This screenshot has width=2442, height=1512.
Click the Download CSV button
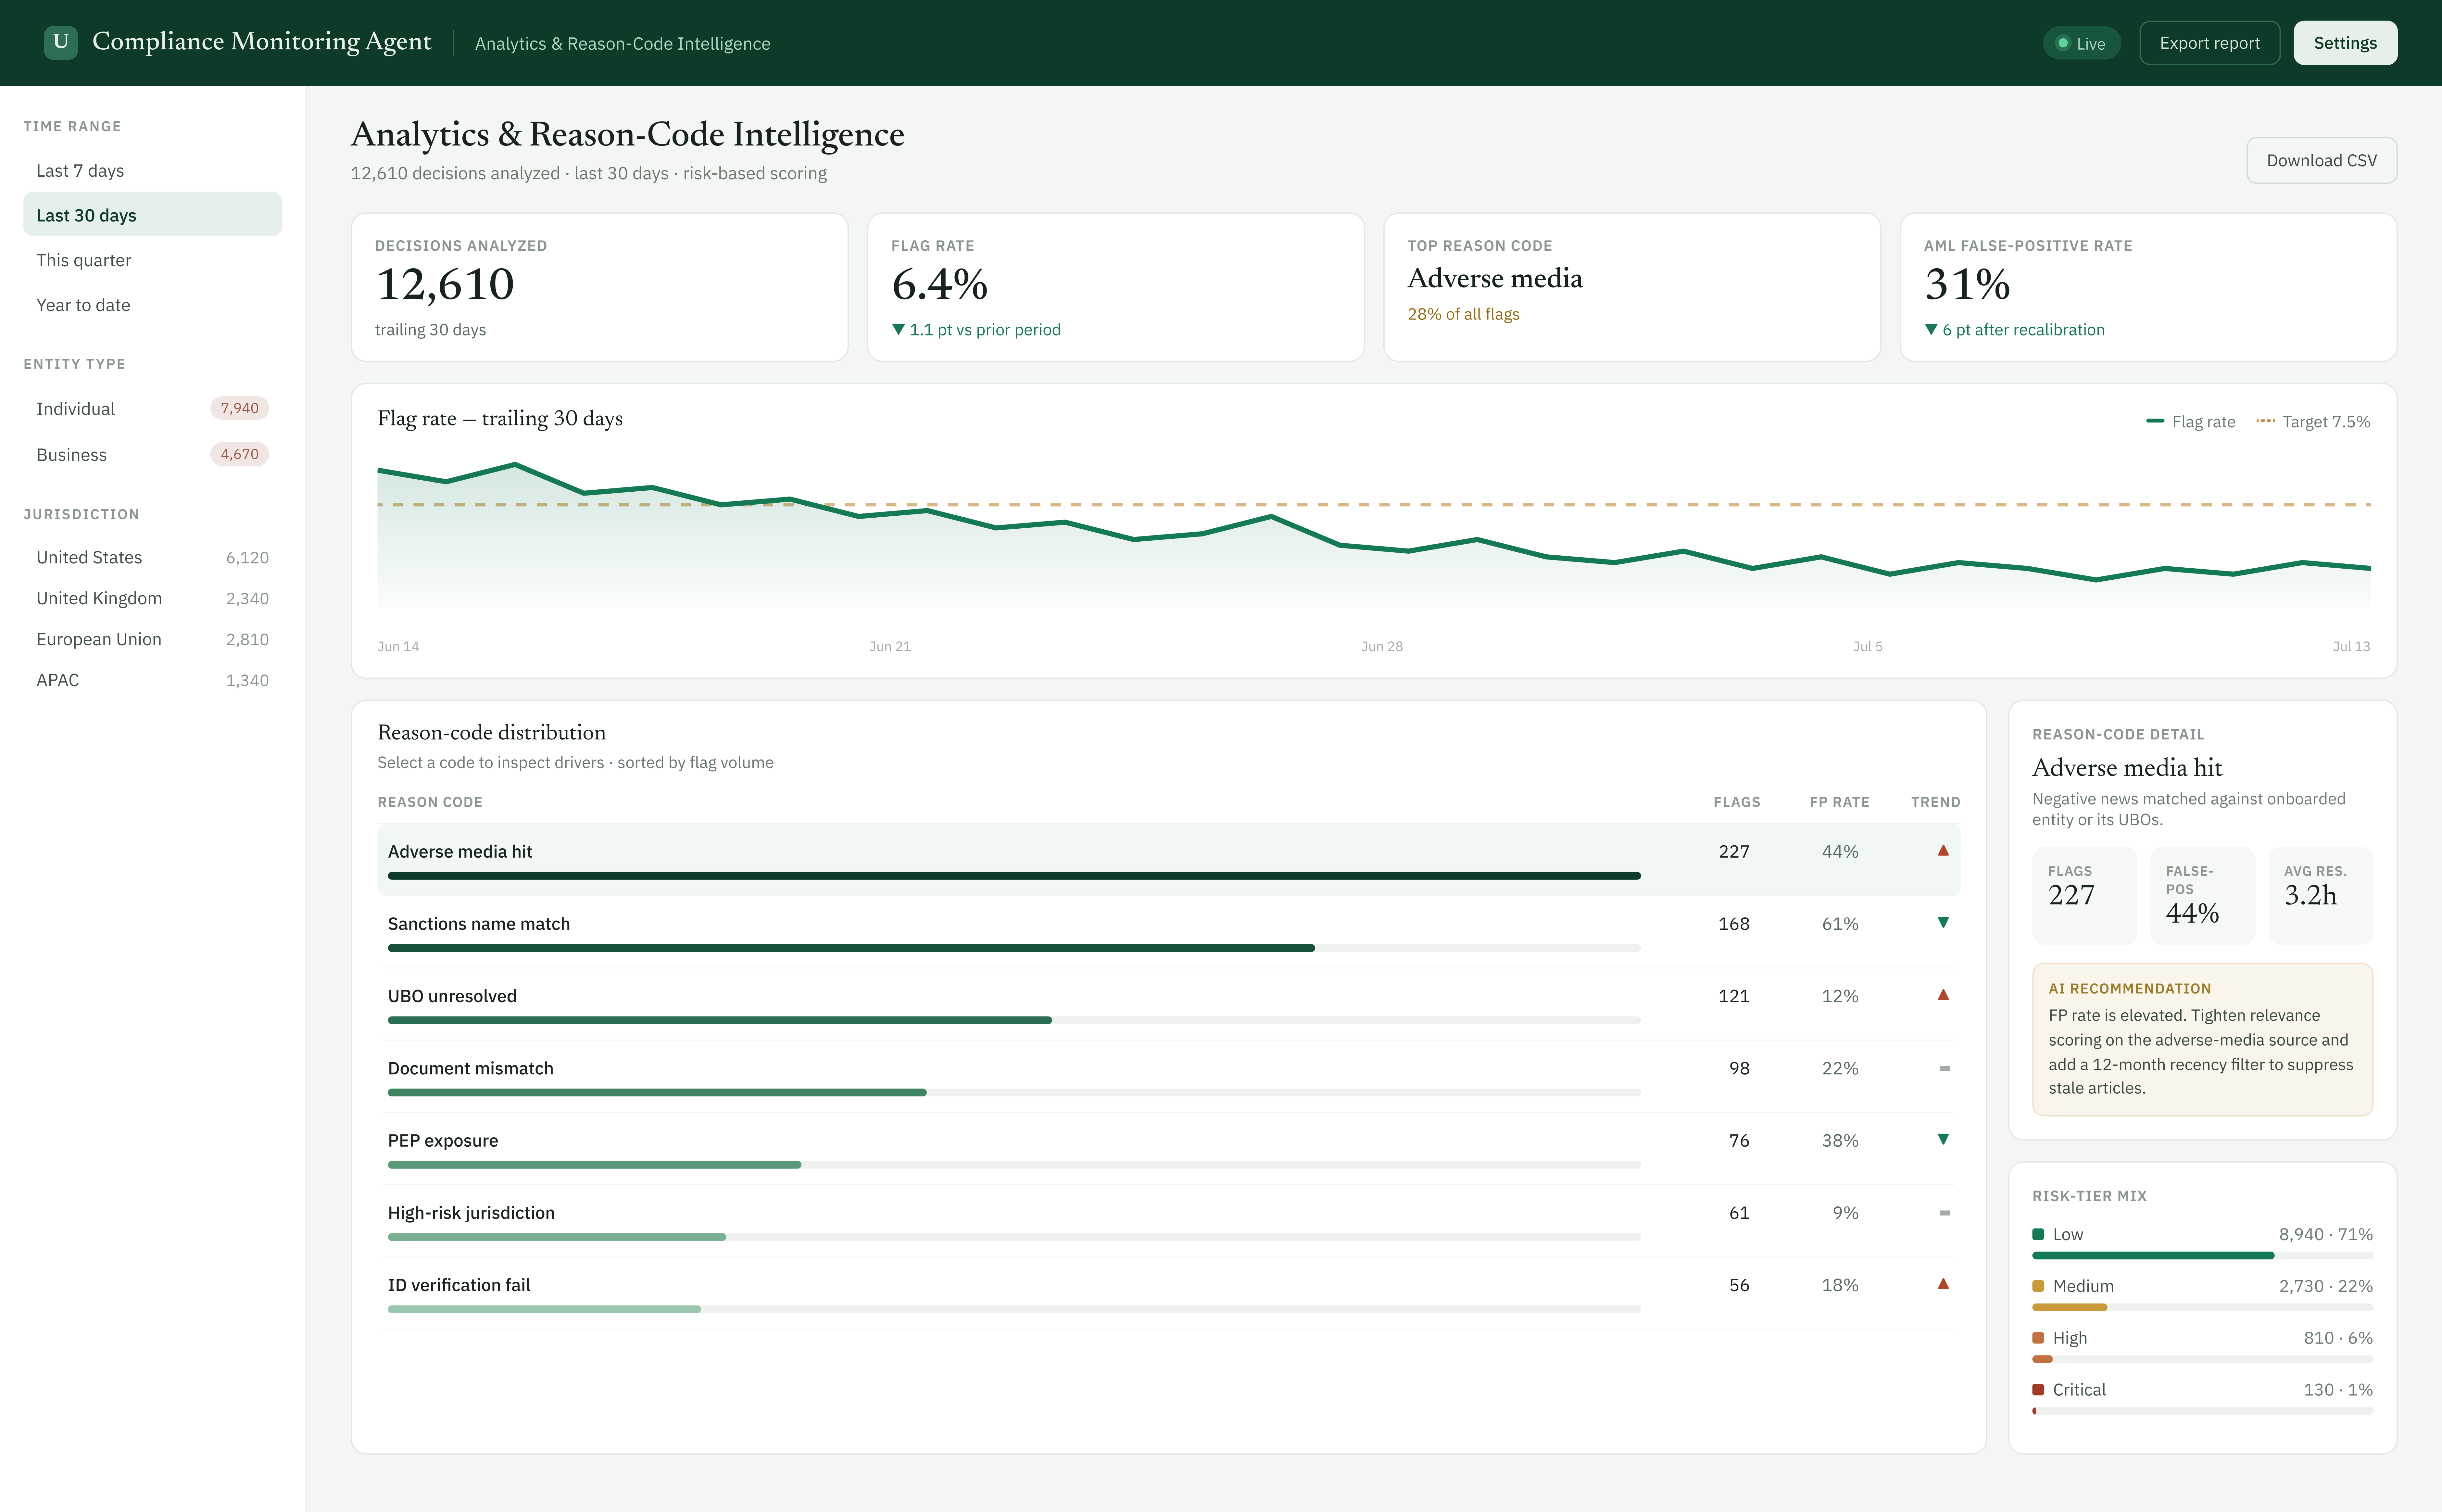tap(2321, 160)
